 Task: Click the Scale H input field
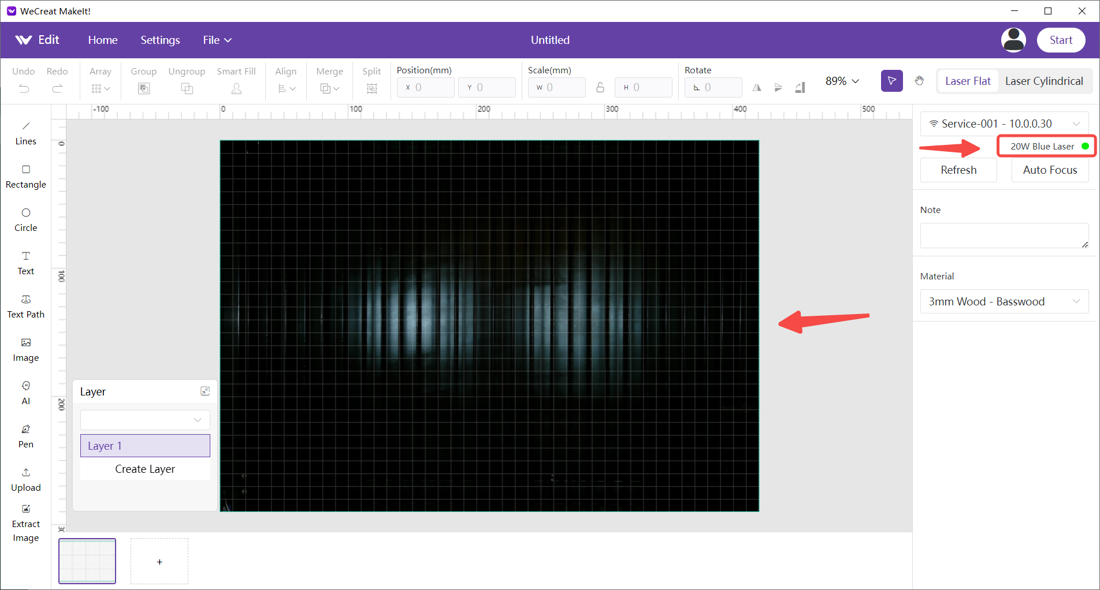644,87
